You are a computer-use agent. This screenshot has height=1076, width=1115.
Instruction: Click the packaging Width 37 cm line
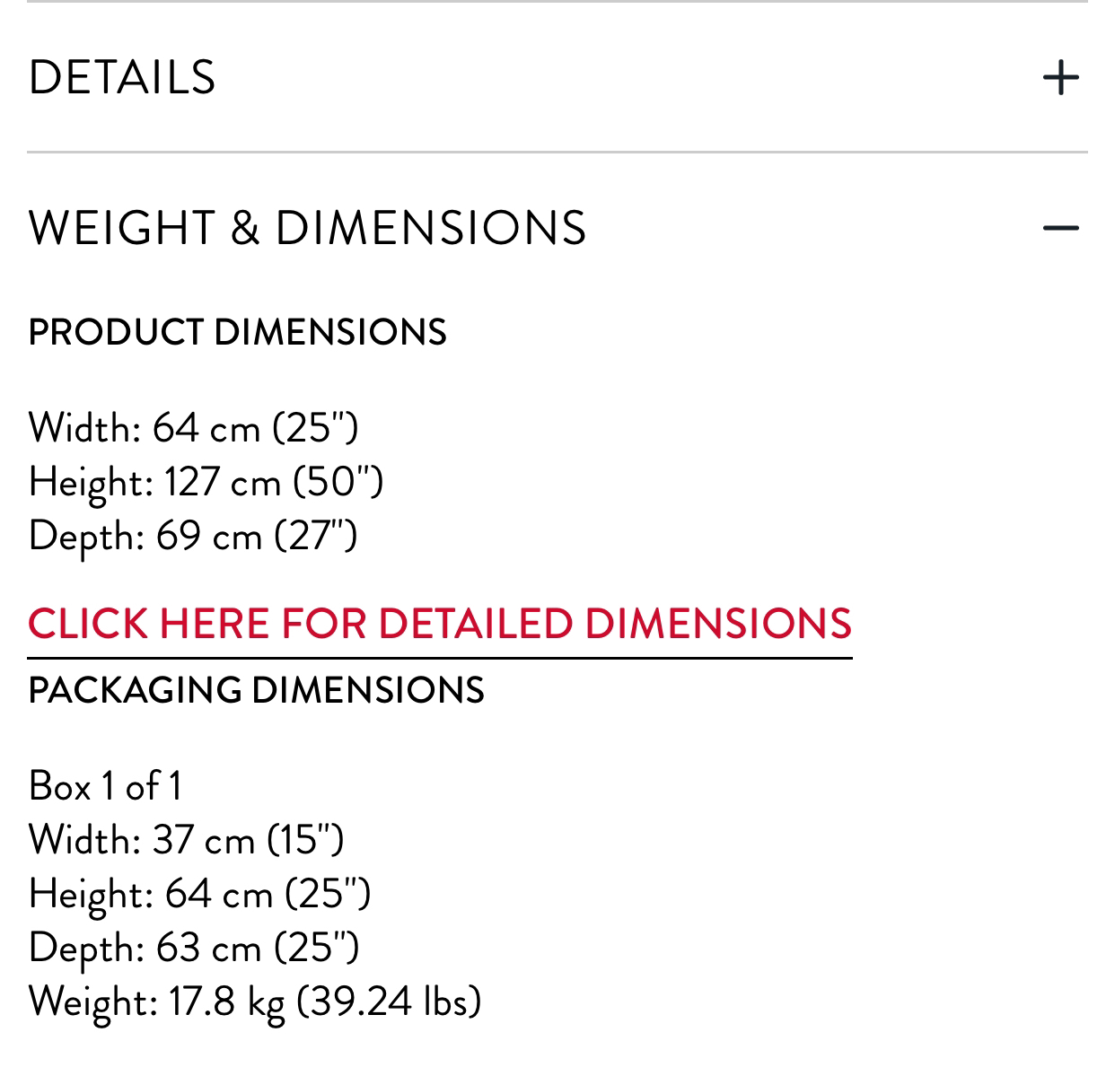pyautogui.click(x=187, y=840)
